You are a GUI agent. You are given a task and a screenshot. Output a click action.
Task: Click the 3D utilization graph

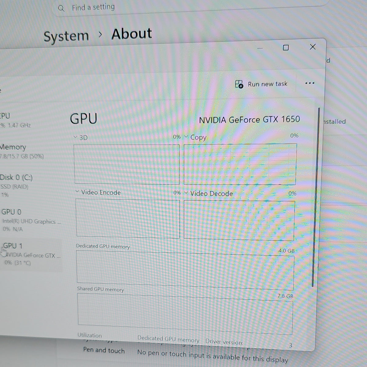(127, 164)
